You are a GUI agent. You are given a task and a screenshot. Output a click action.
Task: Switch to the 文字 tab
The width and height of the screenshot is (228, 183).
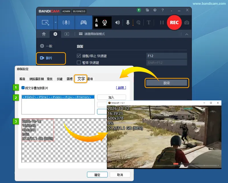click(x=81, y=79)
